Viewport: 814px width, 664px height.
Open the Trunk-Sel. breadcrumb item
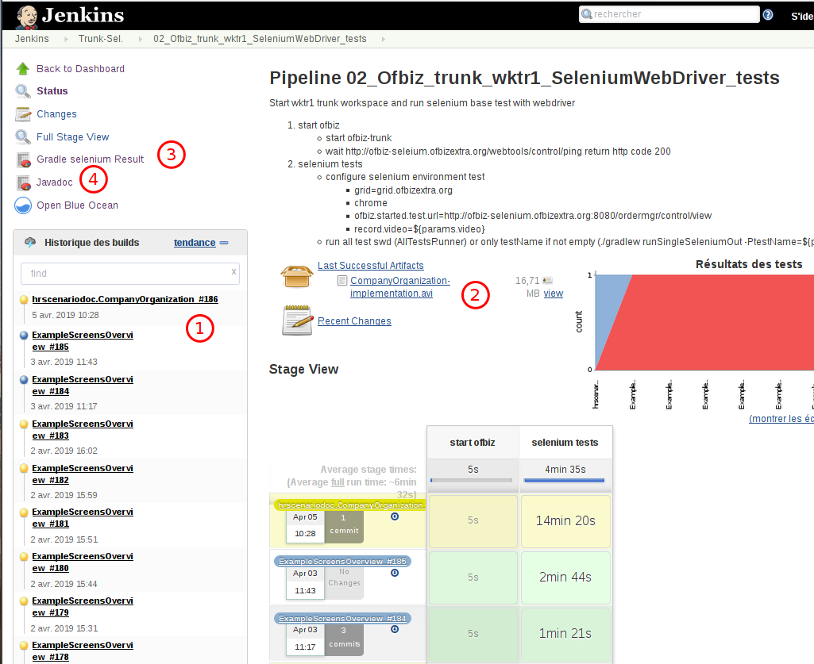(x=101, y=39)
